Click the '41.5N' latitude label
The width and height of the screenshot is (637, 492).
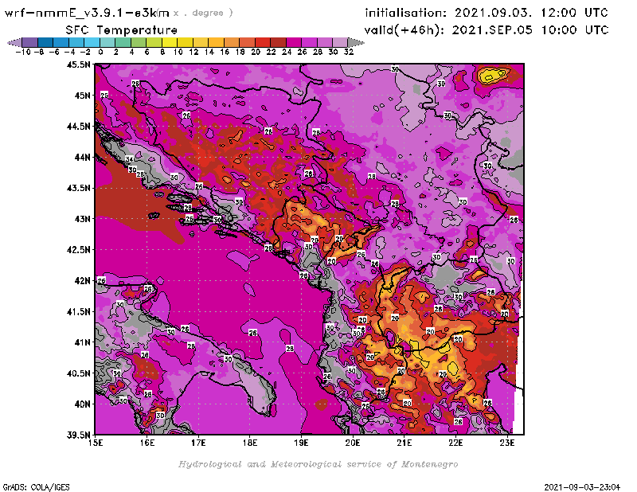(x=78, y=311)
